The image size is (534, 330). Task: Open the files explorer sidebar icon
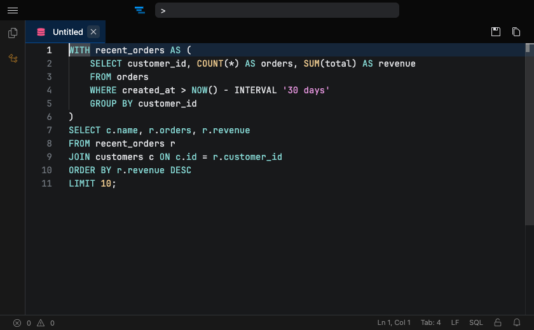pos(13,33)
